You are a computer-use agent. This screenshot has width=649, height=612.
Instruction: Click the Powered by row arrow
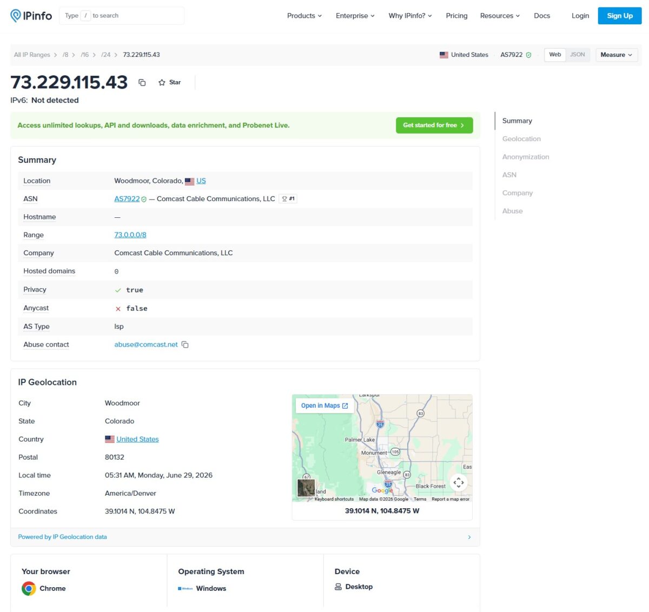pyautogui.click(x=469, y=537)
